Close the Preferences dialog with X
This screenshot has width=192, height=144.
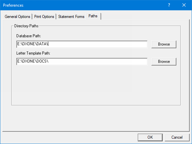(x=184, y=5)
